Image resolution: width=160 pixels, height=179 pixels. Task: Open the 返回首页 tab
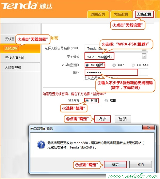pyautogui.click(x=98, y=14)
